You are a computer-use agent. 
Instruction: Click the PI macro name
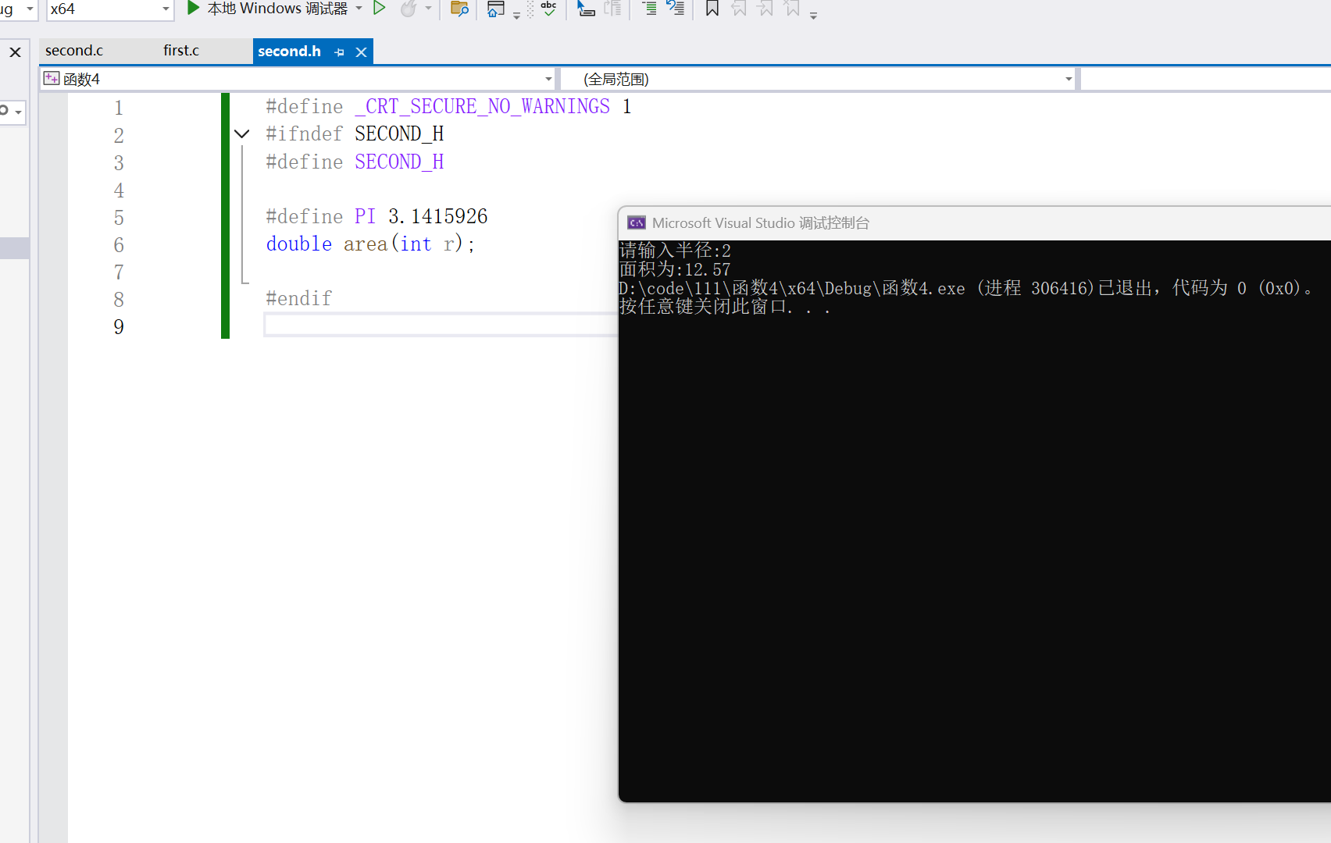tap(365, 216)
